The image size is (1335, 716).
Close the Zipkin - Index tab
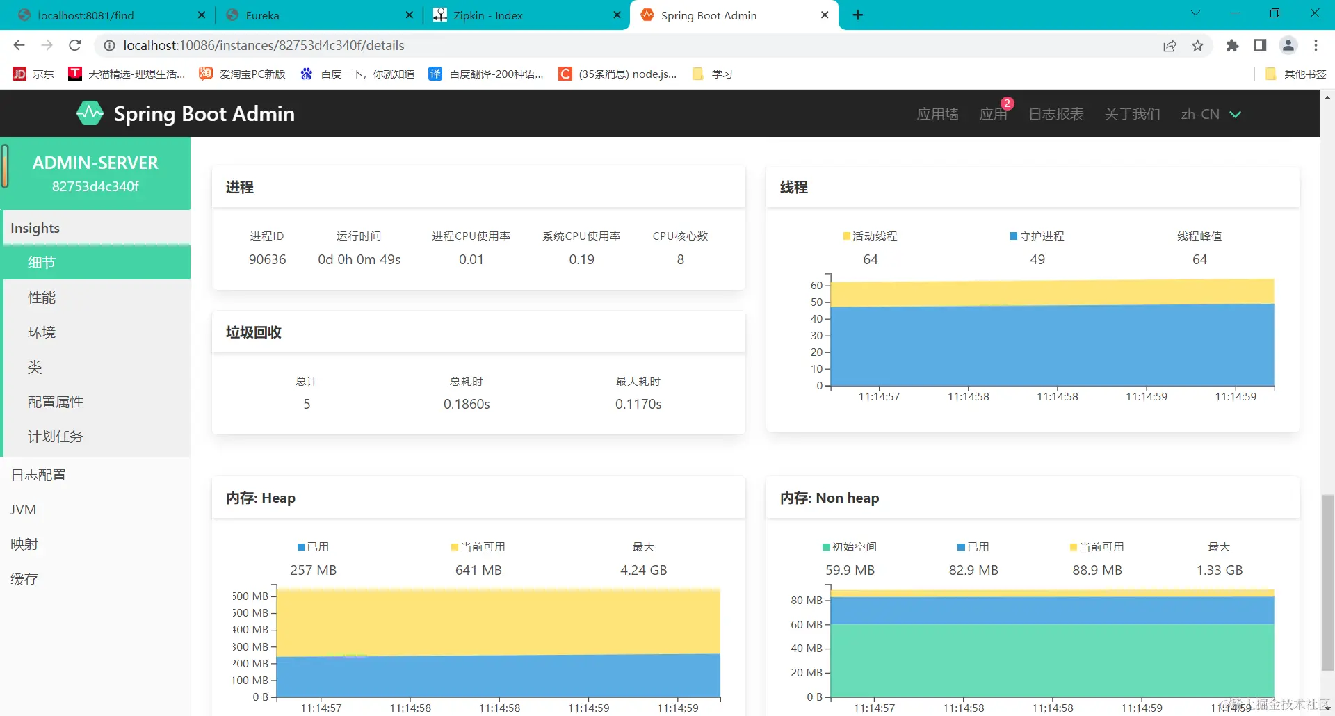617,15
